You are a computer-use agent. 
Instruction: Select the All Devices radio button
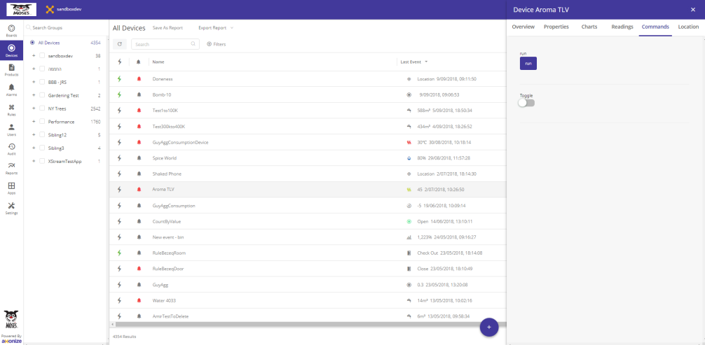coord(32,43)
